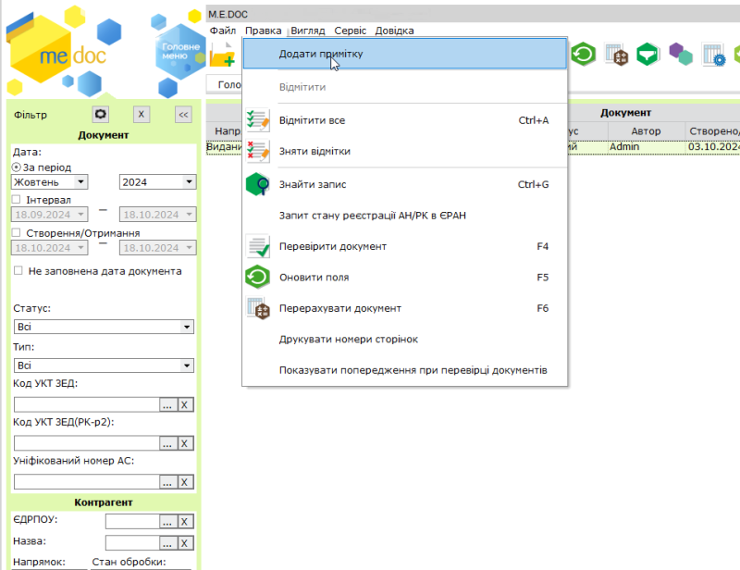Image resolution: width=740 pixels, height=570 pixels.
Task: Open the interval end date 18.10.2024 dropdown
Action: pos(189,215)
